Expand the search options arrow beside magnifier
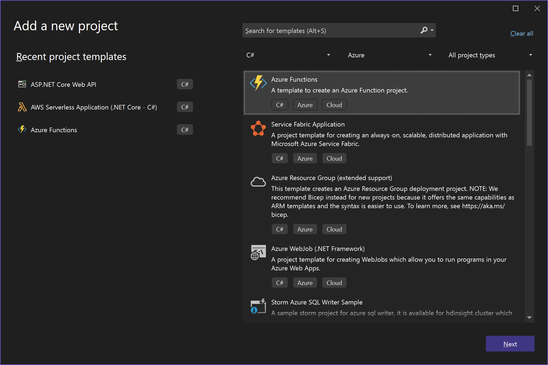The width and height of the screenshot is (548, 365). [x=432, y=30]
